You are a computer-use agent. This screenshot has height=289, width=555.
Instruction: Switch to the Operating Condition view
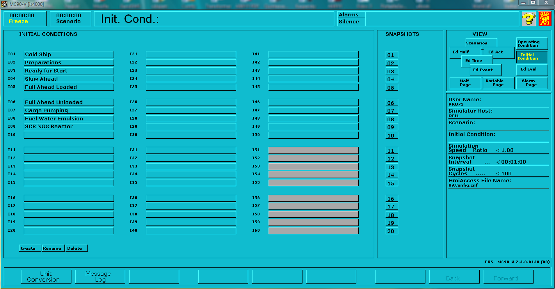(532, 44)
